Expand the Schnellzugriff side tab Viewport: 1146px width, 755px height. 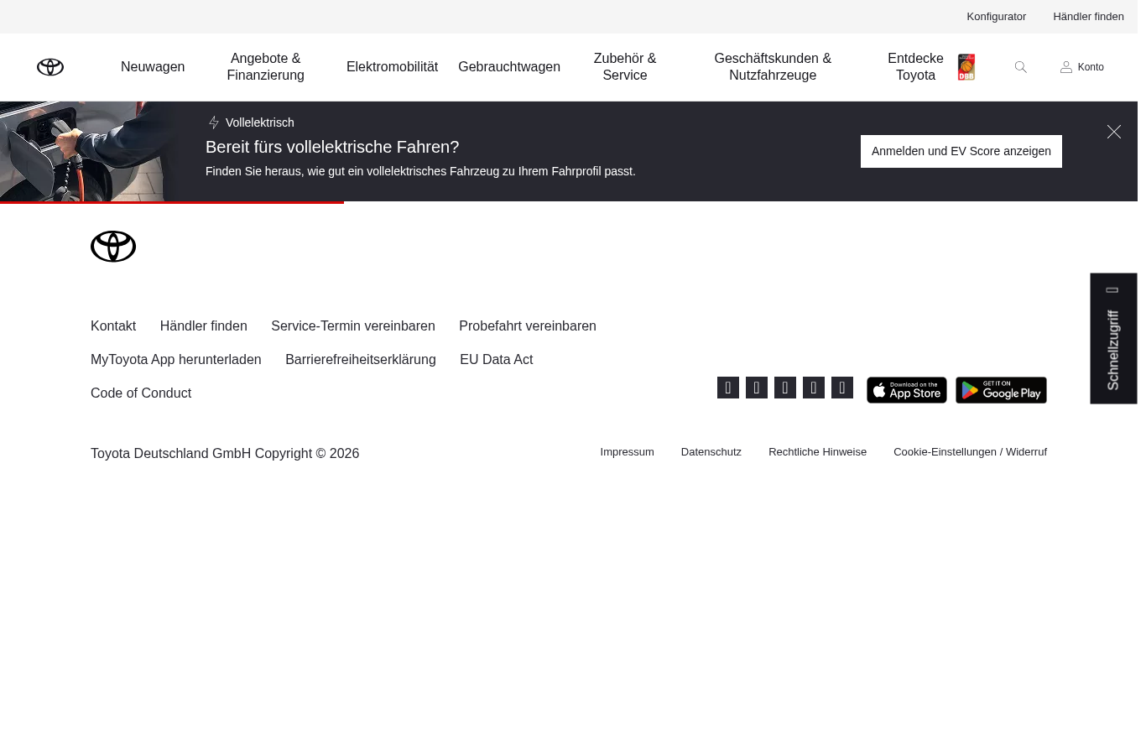[1113, 339]
